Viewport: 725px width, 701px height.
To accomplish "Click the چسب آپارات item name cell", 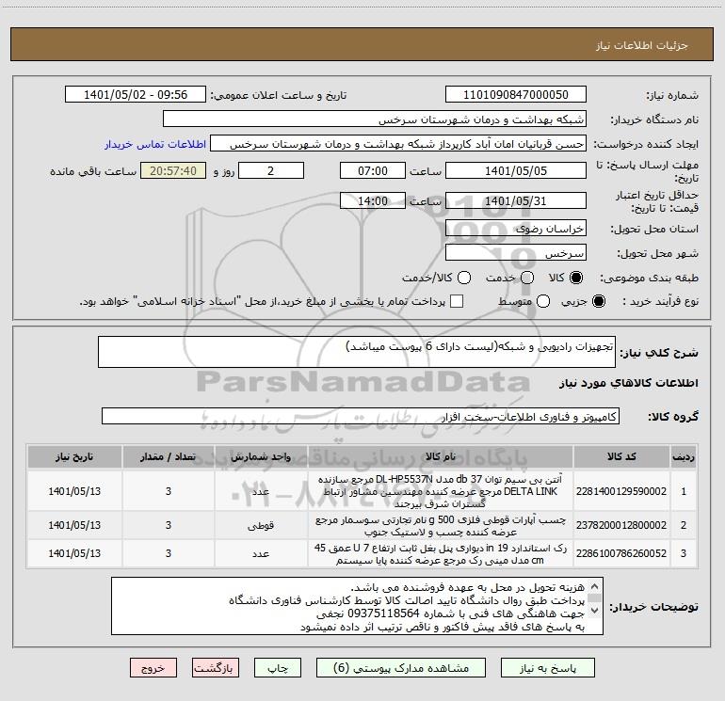I will (x=441, y=526).
